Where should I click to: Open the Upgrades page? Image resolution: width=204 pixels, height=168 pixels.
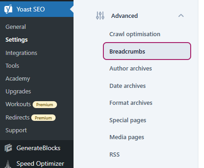18,92
